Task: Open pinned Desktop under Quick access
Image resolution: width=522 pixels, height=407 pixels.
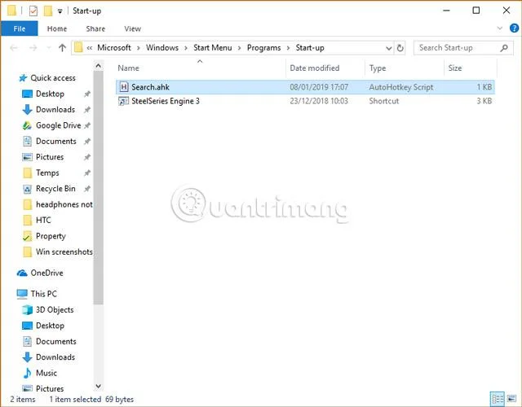Action: 50,94
